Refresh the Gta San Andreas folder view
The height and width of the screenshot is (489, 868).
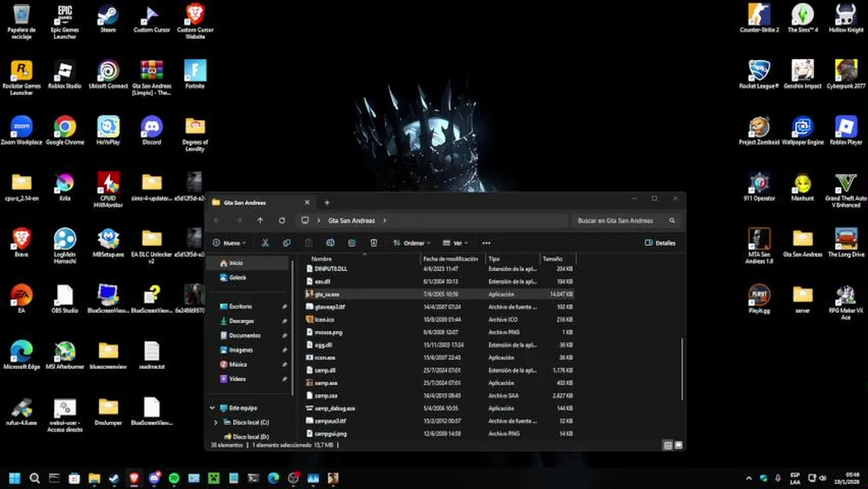click(282, 221)
